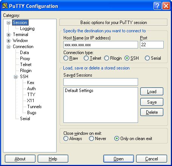
Task: Choose Never close window on exit
Action: point(98,139)
